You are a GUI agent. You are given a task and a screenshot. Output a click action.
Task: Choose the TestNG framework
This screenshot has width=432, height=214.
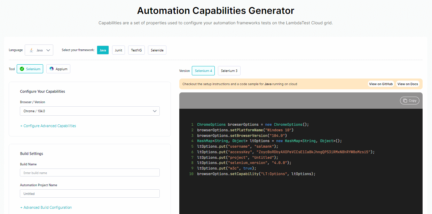click(136, 50)
